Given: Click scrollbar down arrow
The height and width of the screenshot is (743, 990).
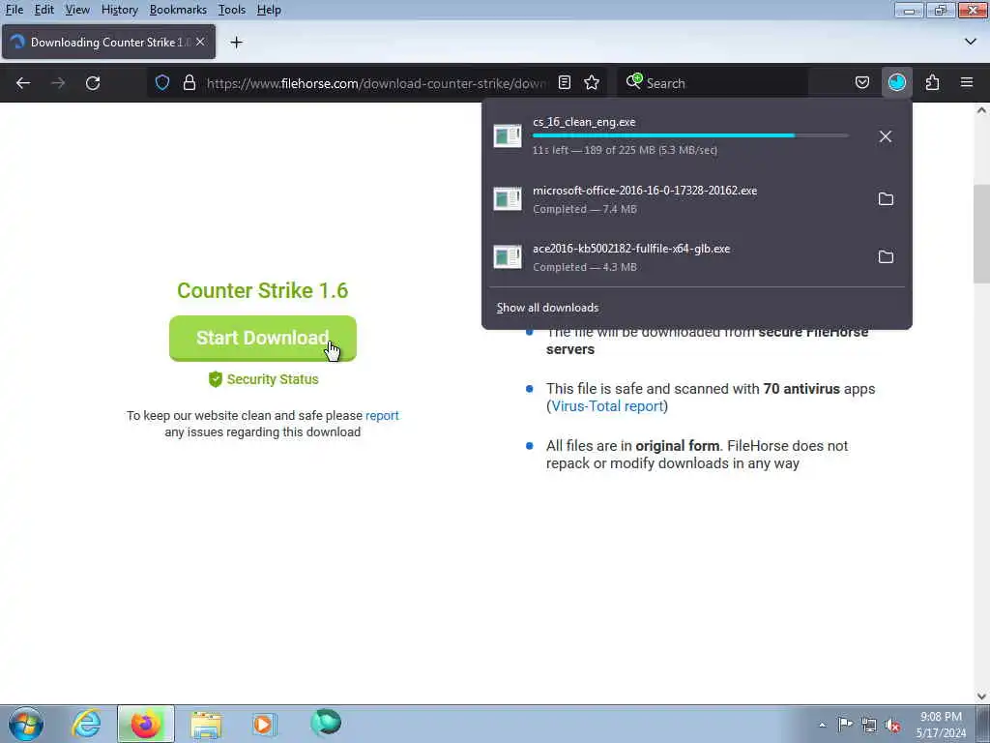Looking at the screenshot, I should pyautogui.click(x=981, y=697).
